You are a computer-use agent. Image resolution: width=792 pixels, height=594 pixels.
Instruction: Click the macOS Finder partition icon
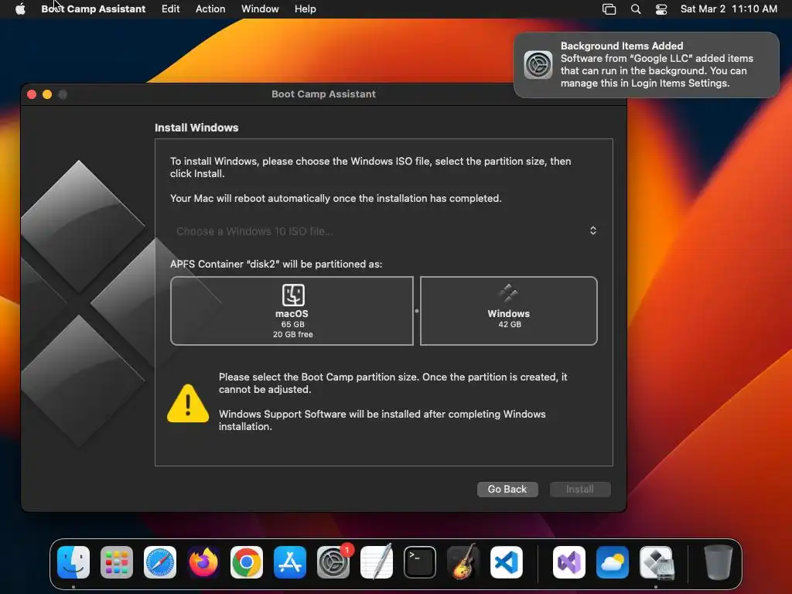[x=293, y=295]
